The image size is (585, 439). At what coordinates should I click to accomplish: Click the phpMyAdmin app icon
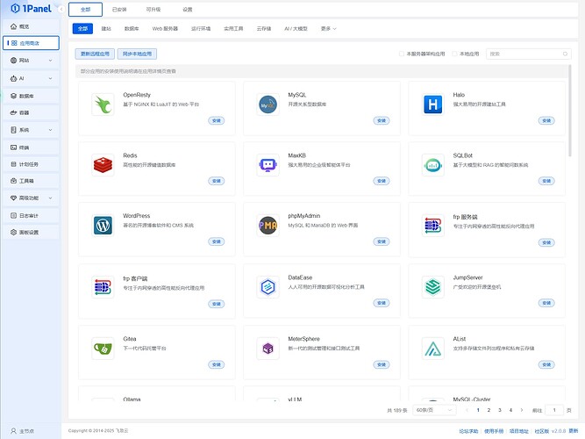(268, 226)
